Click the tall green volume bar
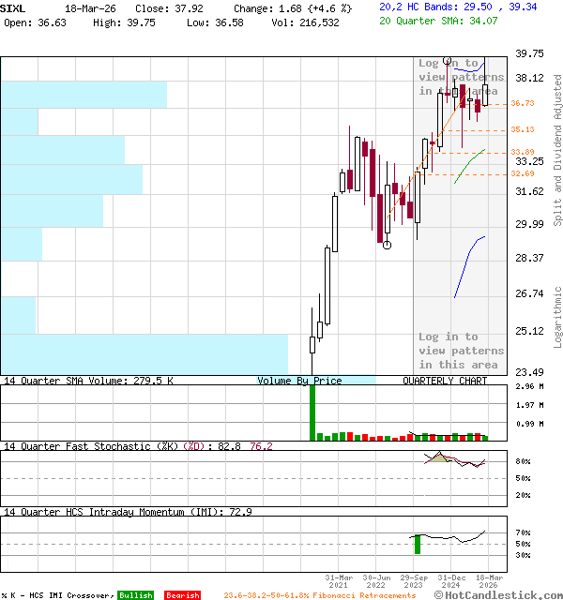This screenshot has height=600, width=563. click(312, 412)
